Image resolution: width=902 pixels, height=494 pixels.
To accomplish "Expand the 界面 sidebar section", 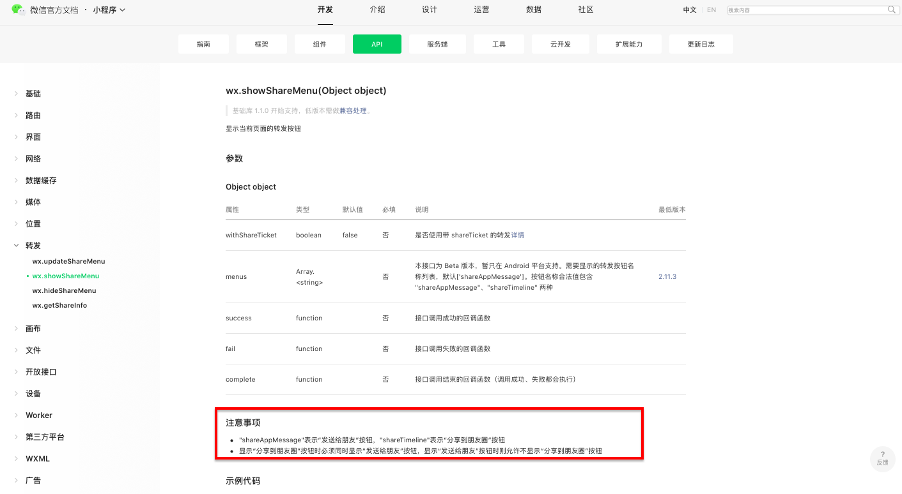I will point(33,137).
